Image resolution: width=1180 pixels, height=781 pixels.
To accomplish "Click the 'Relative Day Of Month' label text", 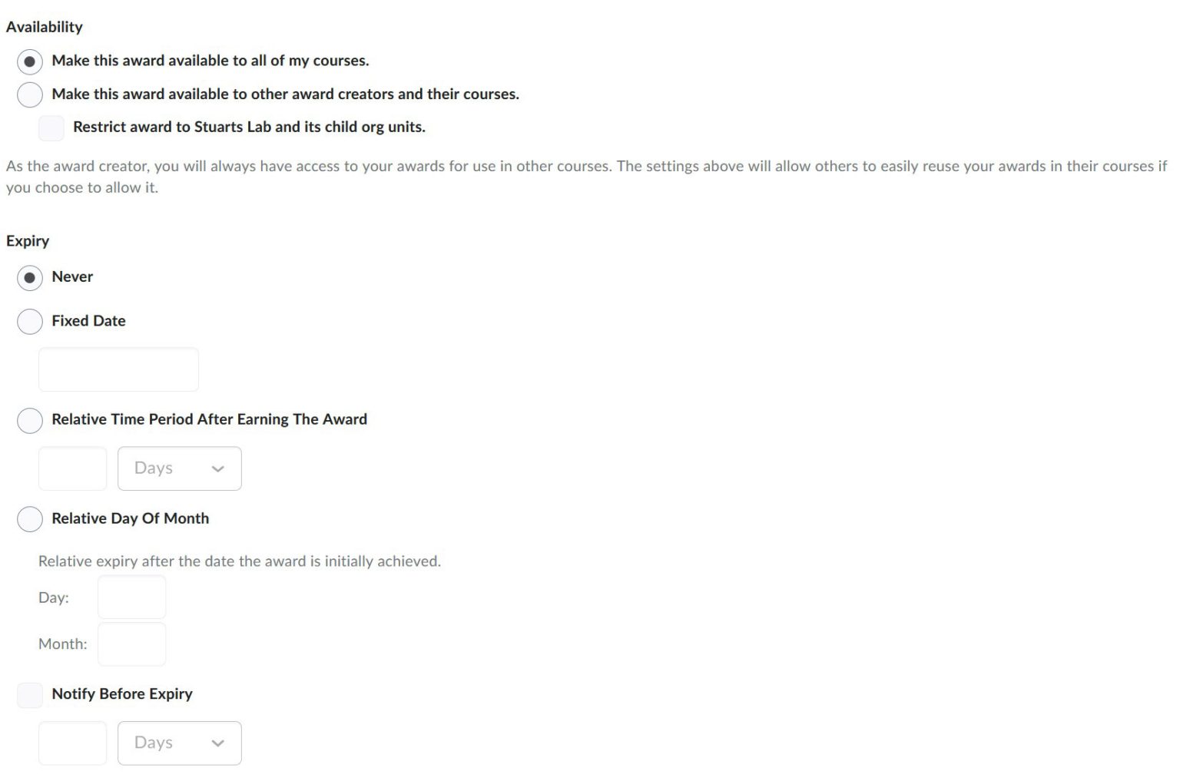I will click(x=130, y=518).
